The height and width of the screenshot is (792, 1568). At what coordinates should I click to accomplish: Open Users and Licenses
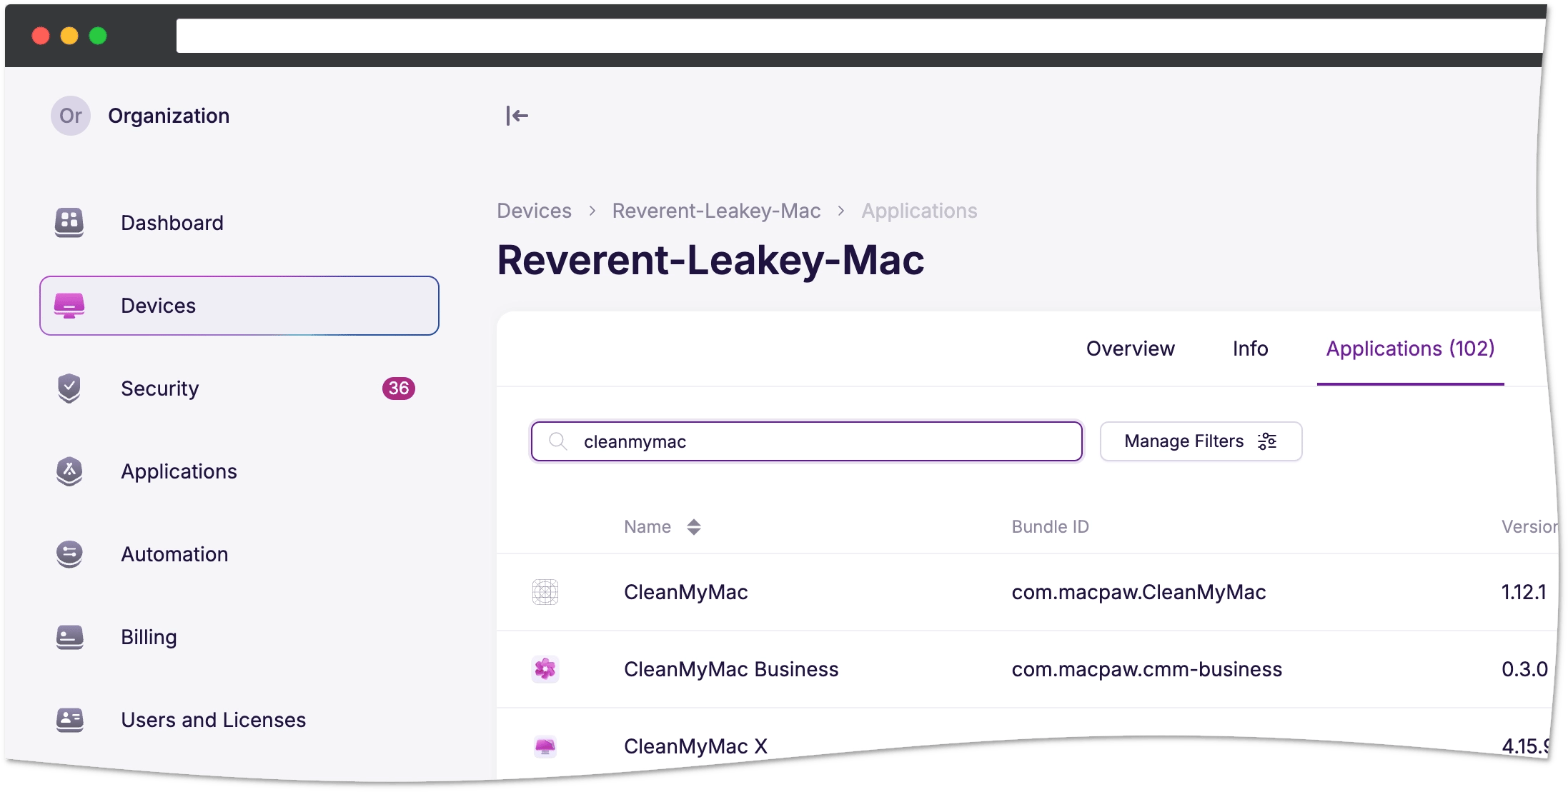coord(239,720)
